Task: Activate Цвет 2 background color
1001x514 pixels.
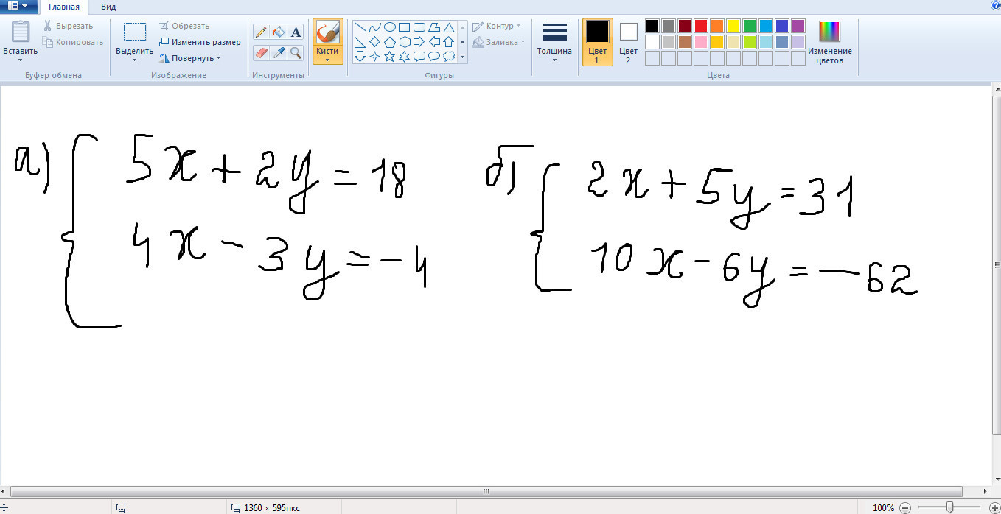Action: tap(628, 42)
